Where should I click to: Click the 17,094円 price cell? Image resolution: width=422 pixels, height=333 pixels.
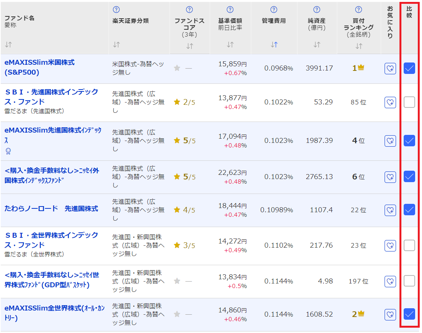233,136
